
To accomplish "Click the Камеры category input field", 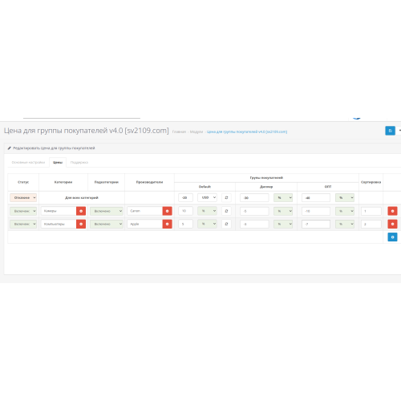I will (x=59, y=211).
